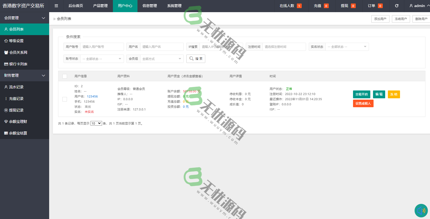Open the admin user menu
The height and width of the screenshot is (219, 430).
point(419,6)
